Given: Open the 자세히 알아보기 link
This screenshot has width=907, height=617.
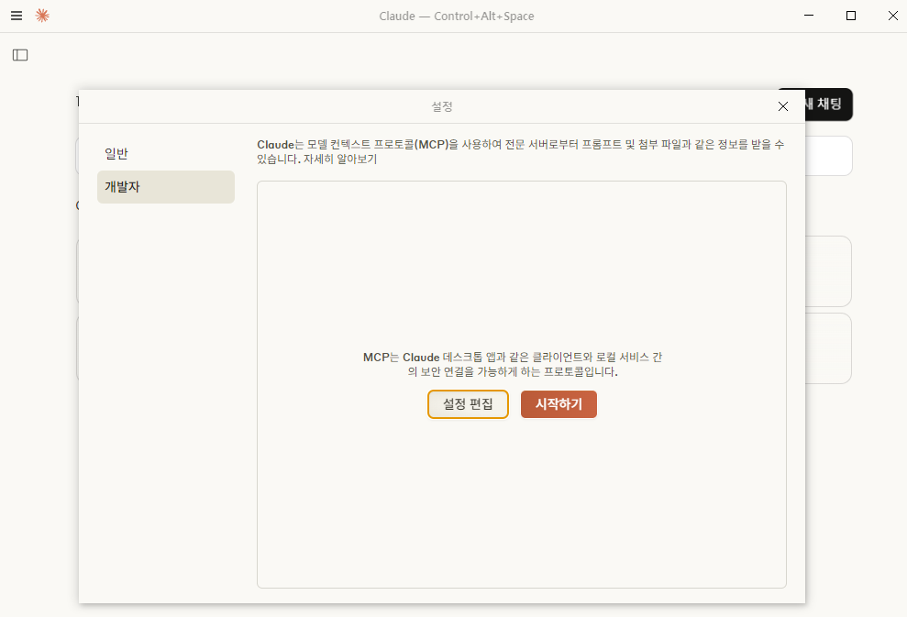Looking at the screenshot, I should coord(340,159).
